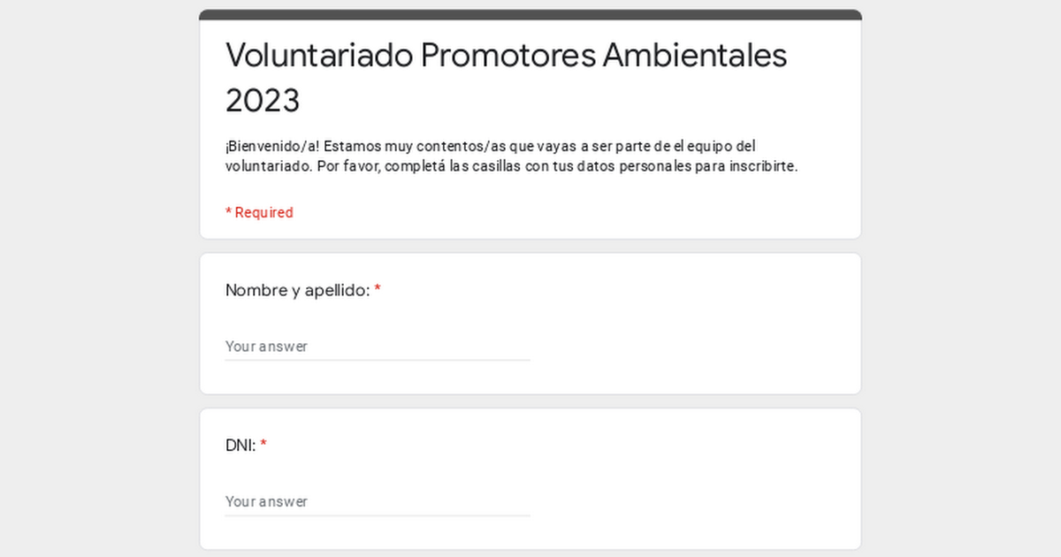The height and width of the screenshot is (557, 1061).
Task: Click the red "* Required" notice
Action: click(259, 212)
